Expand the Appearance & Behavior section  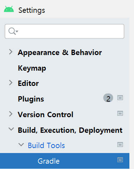pos(11,52)
